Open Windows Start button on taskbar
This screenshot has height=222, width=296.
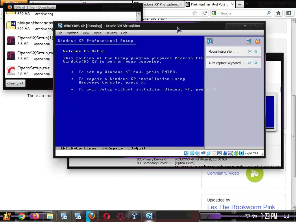[x=7, y=216]
